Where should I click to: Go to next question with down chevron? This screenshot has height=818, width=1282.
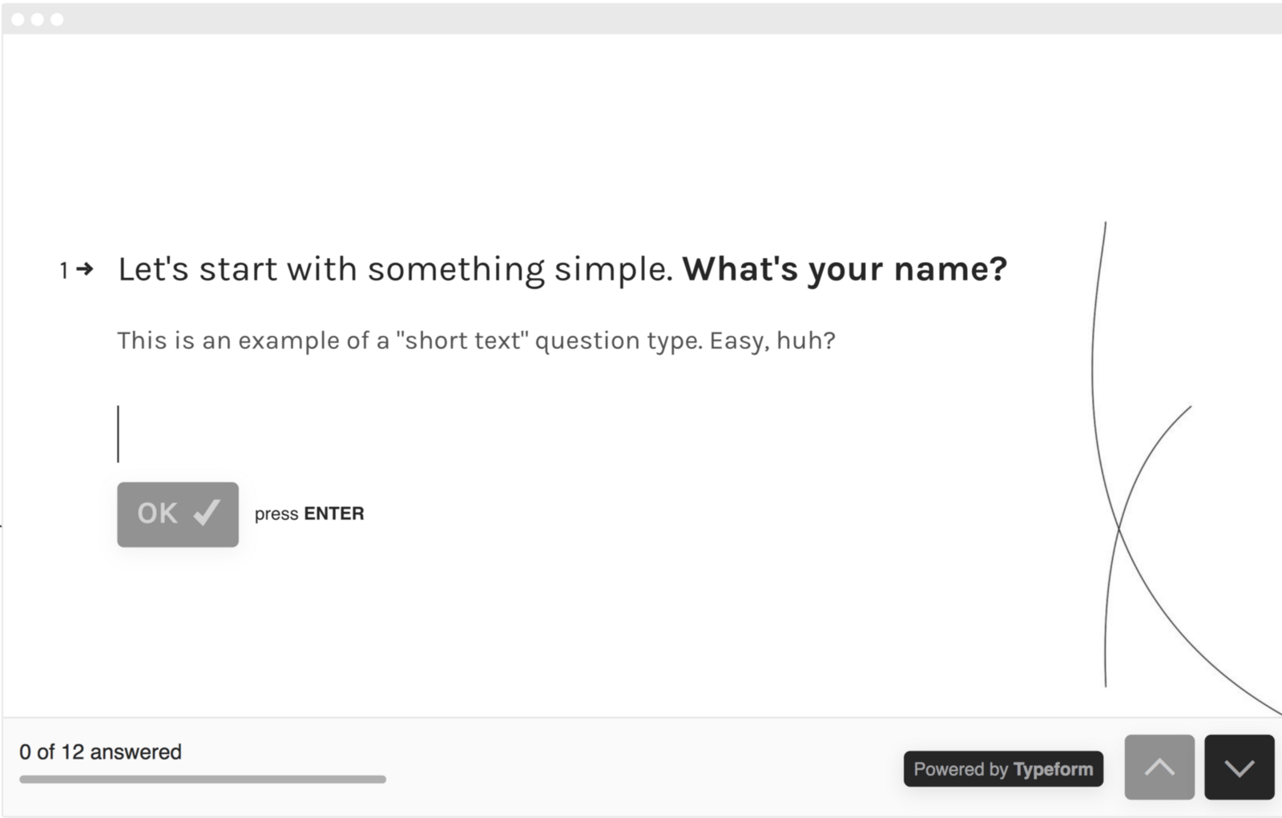(x=1239, y=767)
